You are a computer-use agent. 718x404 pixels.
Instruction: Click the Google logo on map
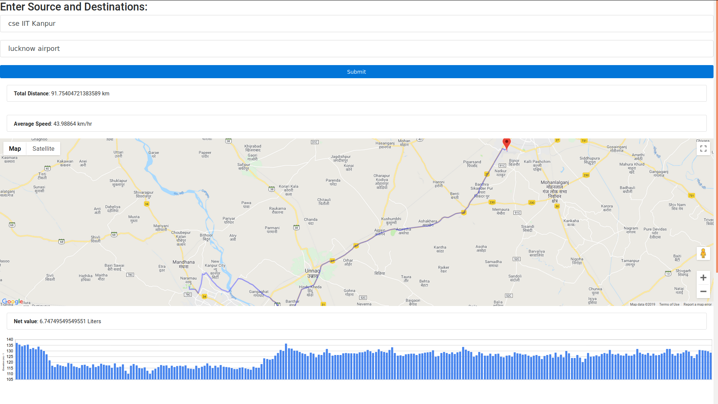[12, 302]
